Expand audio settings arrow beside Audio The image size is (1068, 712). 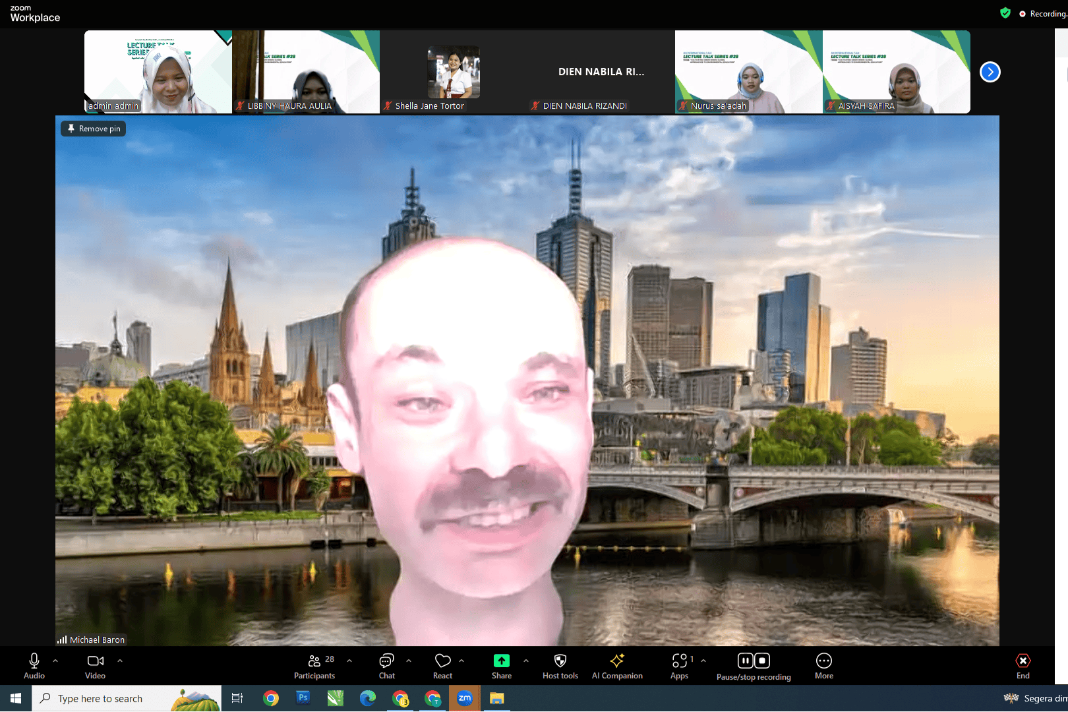coord(55,660)
